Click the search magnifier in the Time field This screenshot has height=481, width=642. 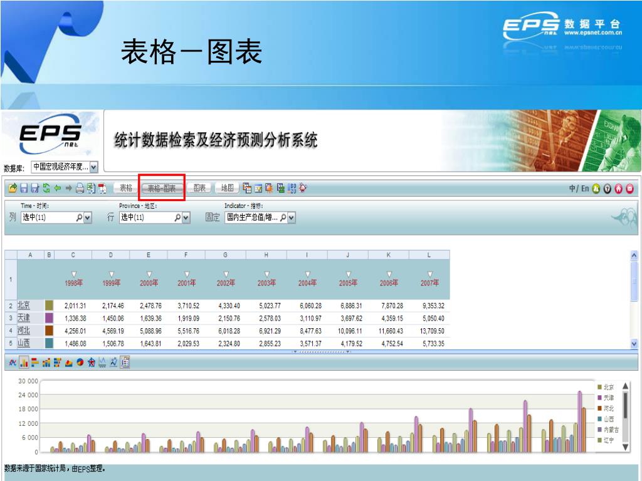[x=80, y=217]
